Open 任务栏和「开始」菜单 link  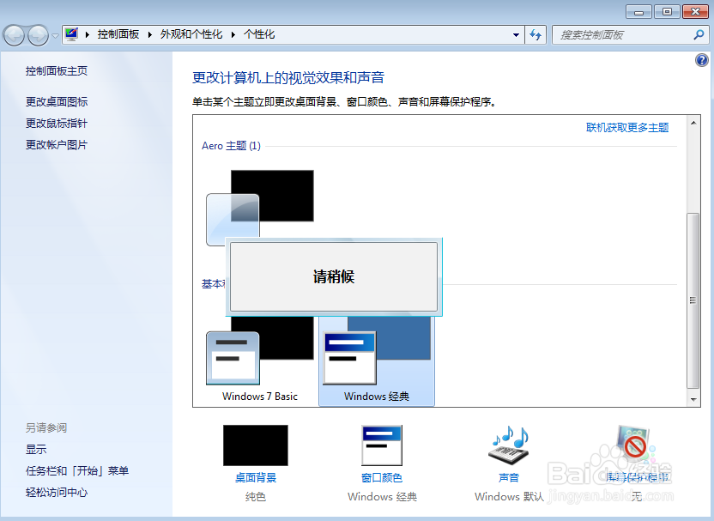[x=77, y=470]
